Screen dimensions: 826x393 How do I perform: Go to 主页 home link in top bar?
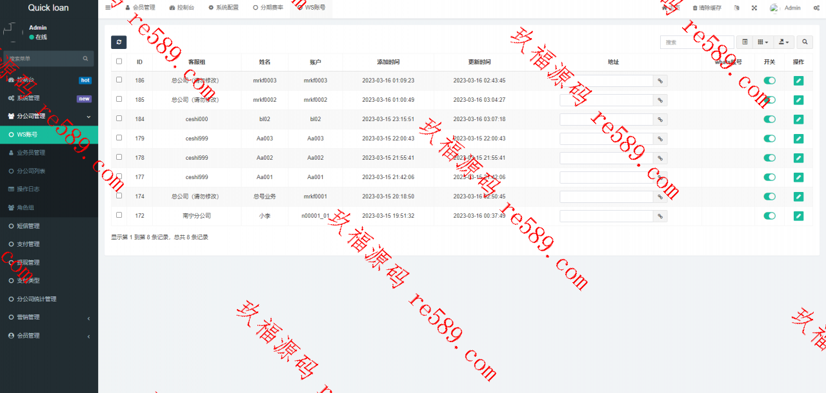(x=671, y=8)
